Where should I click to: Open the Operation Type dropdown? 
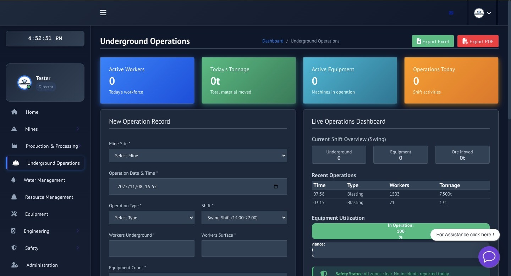pos(152,218)
